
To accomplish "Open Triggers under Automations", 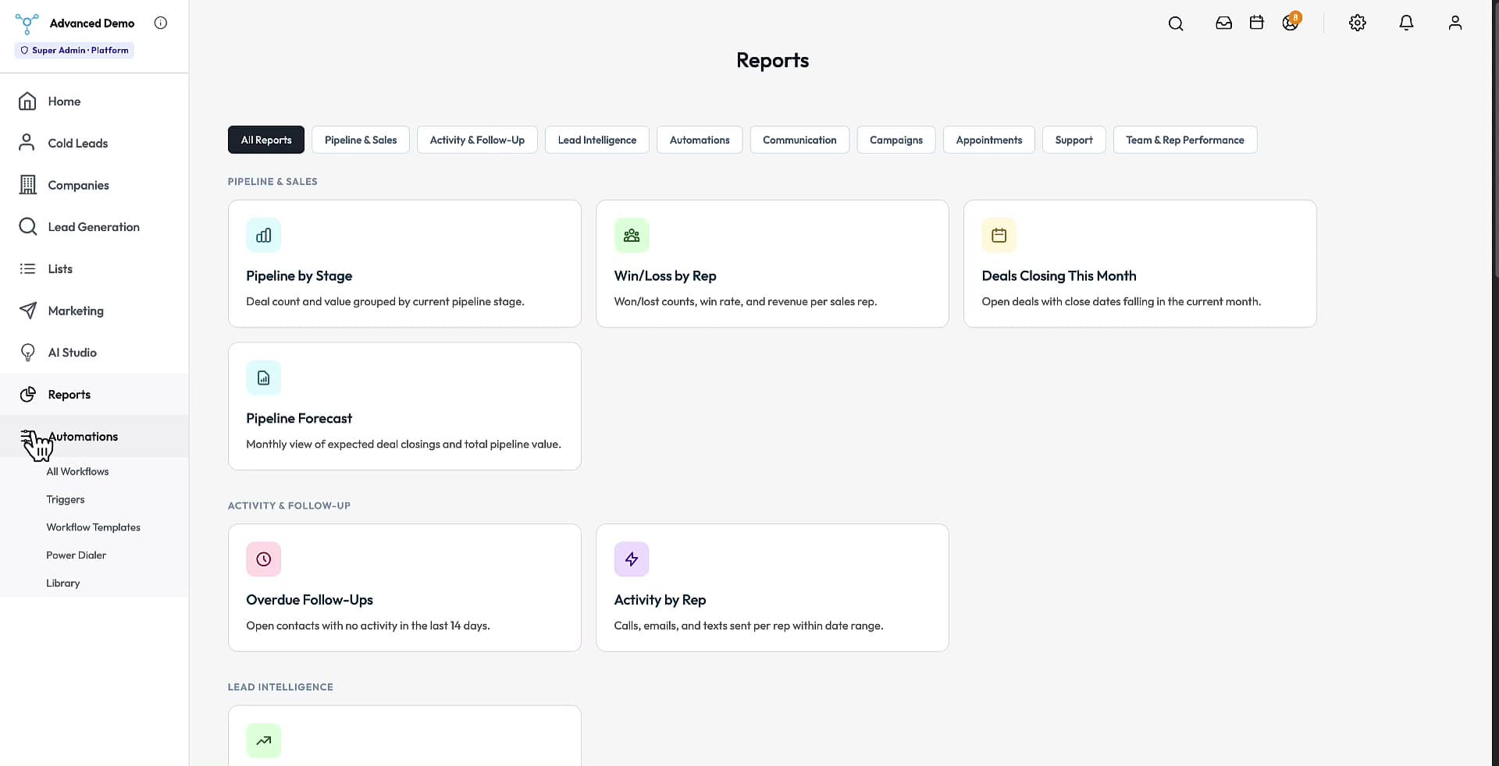I will point(66,500).
